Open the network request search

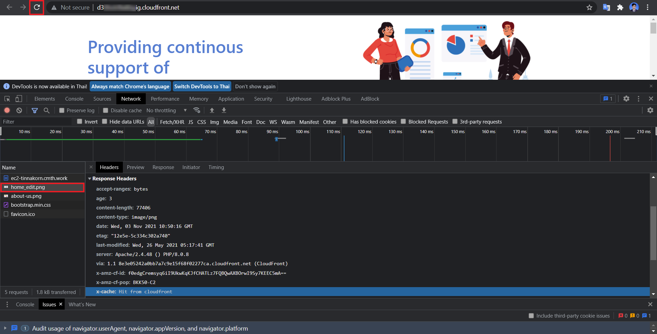(47, 110)
